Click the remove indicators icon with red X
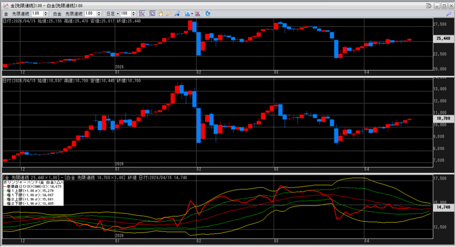 (198, 14)
